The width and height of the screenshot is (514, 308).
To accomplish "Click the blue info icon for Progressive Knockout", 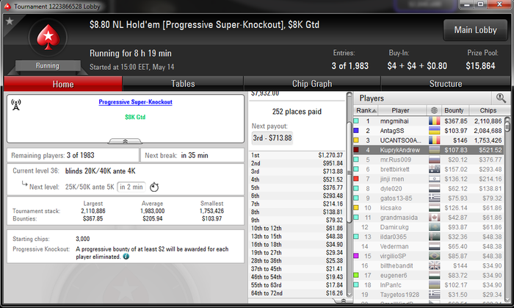I will tap(126, 257).
